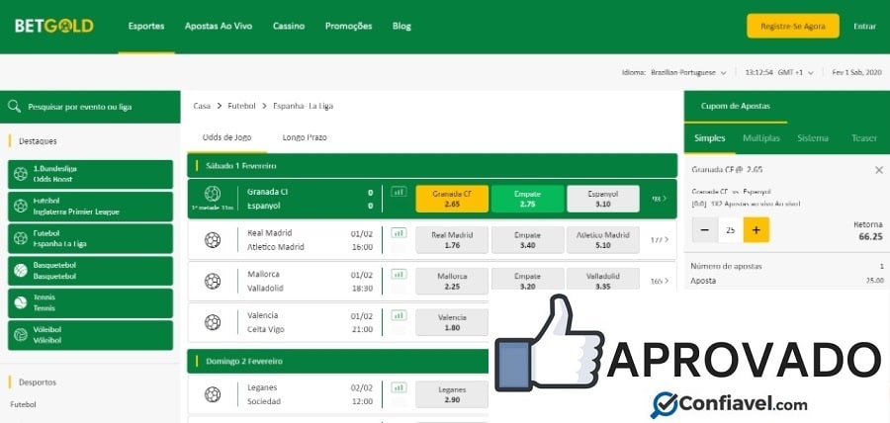Select Sistema bet slip tab
Image resolution: width=890 pixels, height=423 pixels.
click(812, 138)
